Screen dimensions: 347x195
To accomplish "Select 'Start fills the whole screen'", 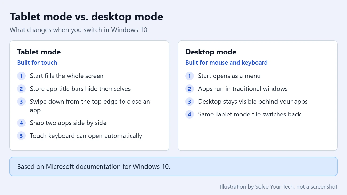I will pyautogui.click(x=67, y=76).
